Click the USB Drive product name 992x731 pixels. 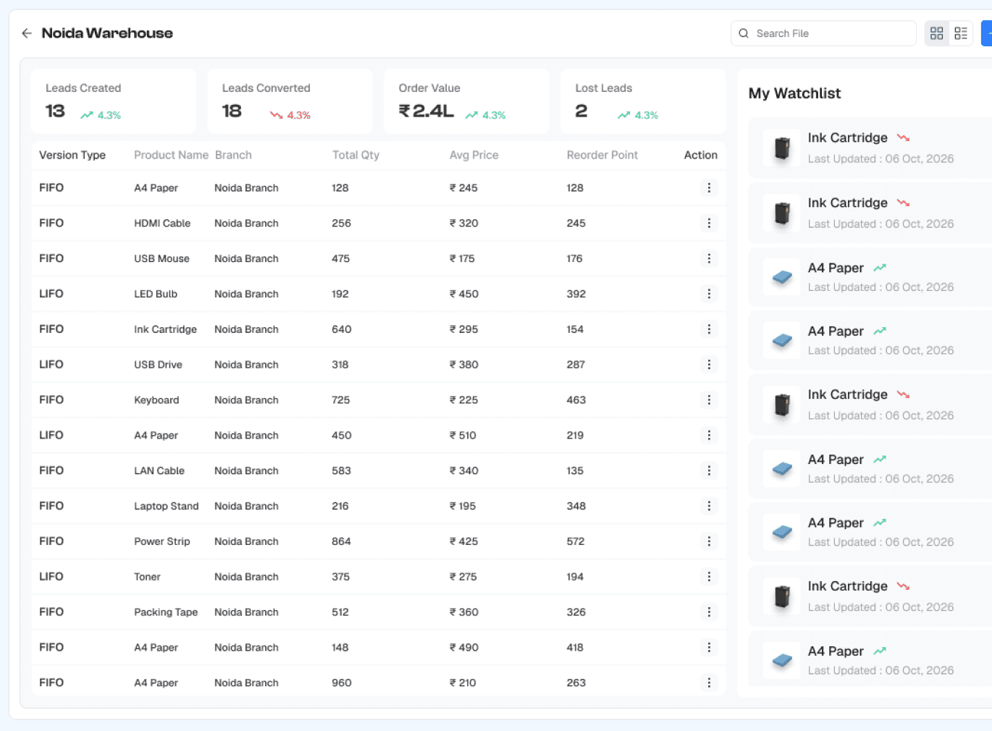[158, 365]
